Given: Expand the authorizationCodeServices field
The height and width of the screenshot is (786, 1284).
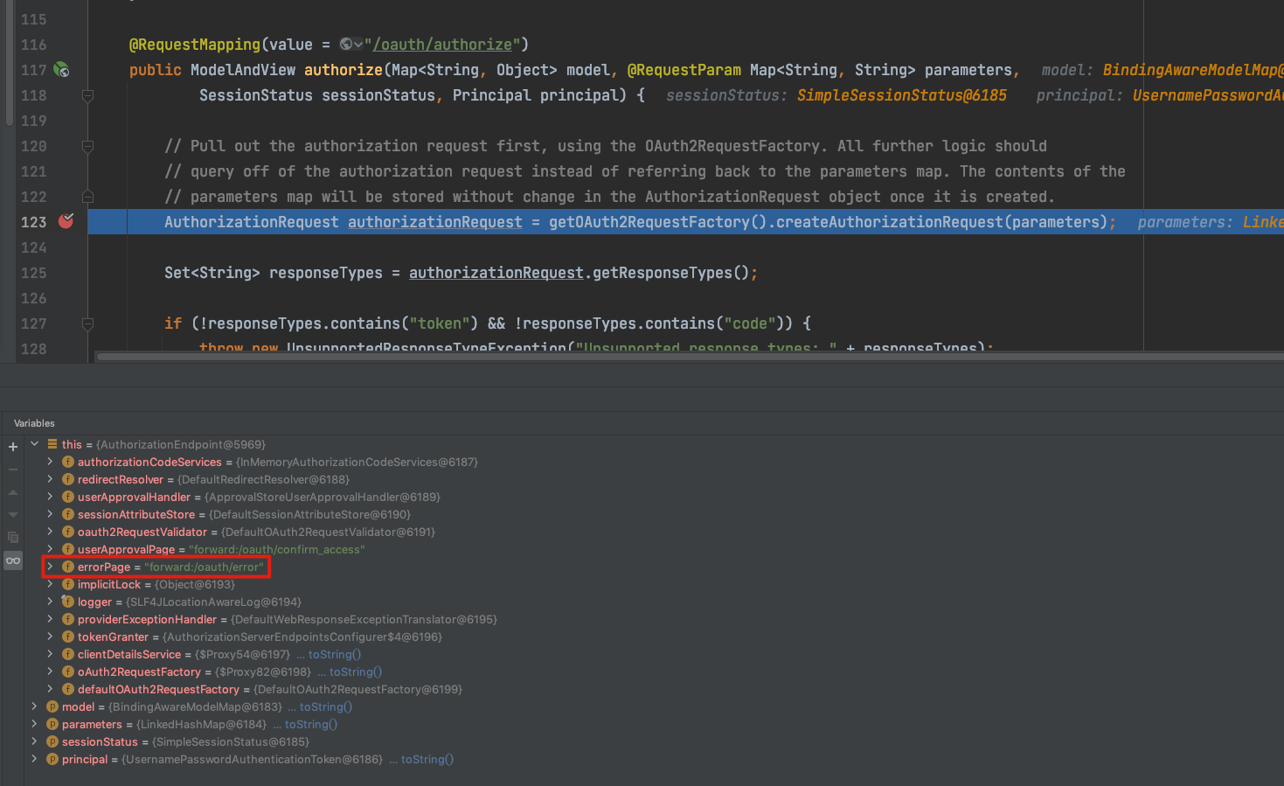Looking at the screenshot, I should (x=50, y=462).
